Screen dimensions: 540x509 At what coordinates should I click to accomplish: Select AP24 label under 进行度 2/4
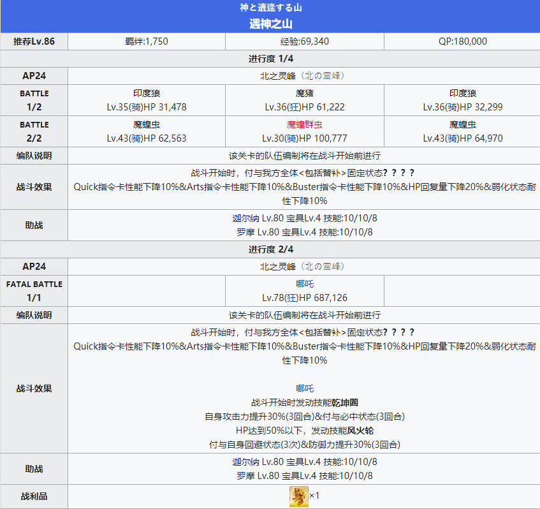[34, 267]
